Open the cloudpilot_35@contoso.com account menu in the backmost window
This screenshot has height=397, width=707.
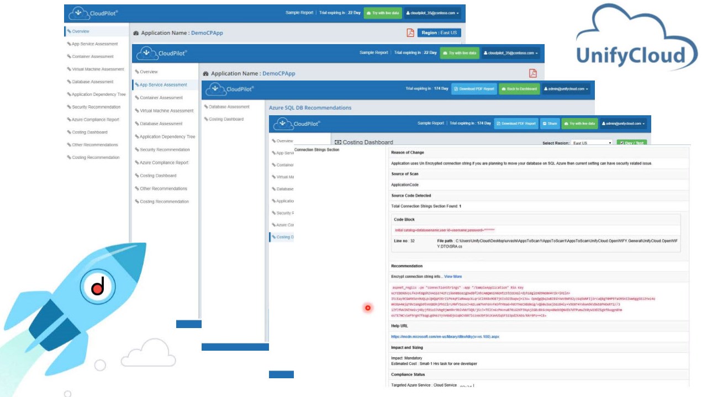(432, 13)
